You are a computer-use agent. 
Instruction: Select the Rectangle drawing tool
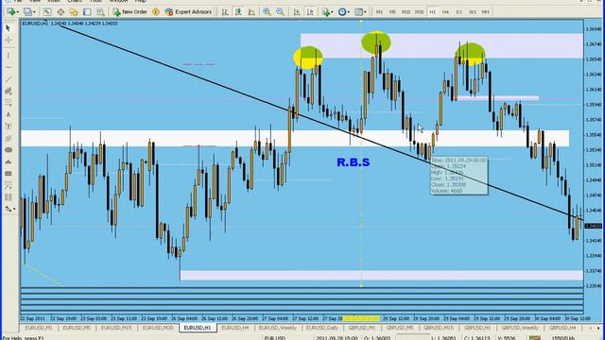(9, 174)
